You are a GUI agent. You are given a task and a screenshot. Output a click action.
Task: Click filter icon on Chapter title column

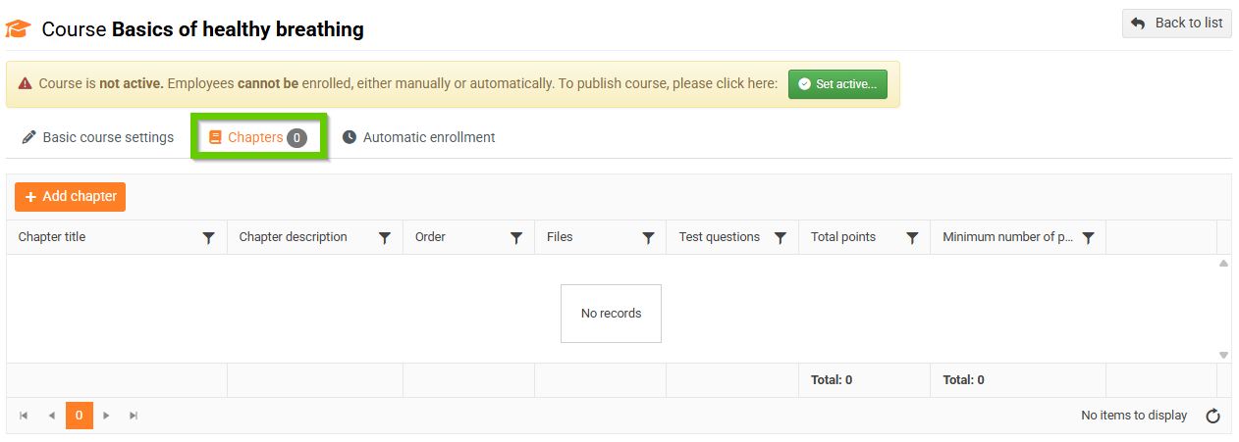coord(208,237)
